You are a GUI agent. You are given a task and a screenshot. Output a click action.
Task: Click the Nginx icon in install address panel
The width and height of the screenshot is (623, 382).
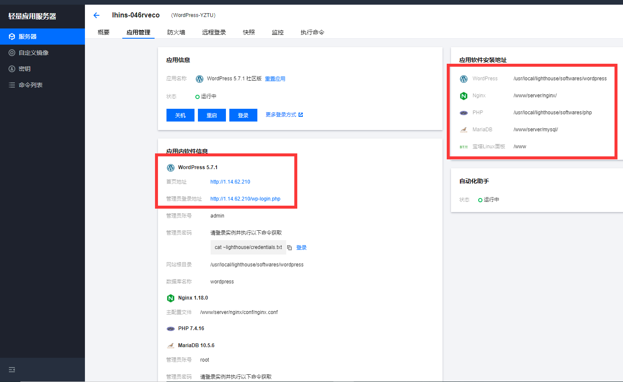(x=464, y=96)
